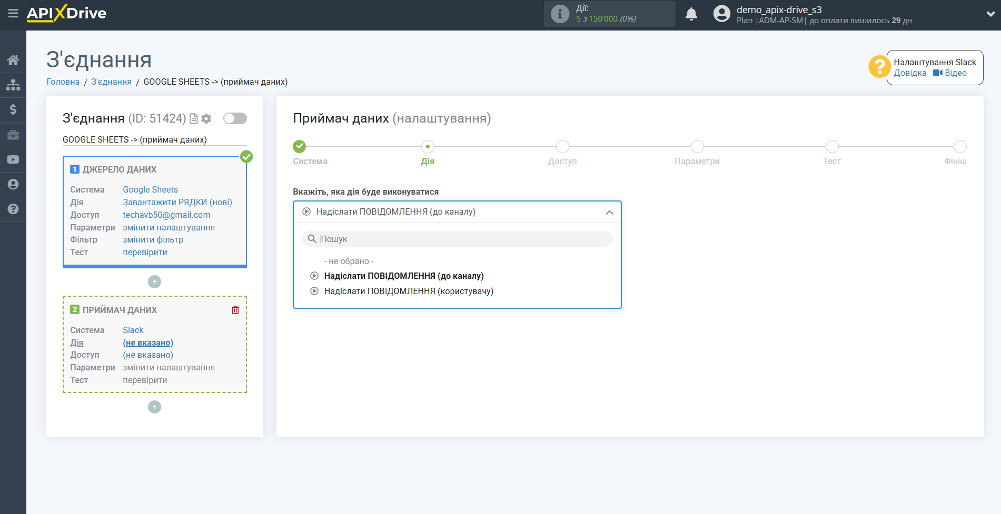
Task: Open the Відео tutorial link
Action: 950,73
